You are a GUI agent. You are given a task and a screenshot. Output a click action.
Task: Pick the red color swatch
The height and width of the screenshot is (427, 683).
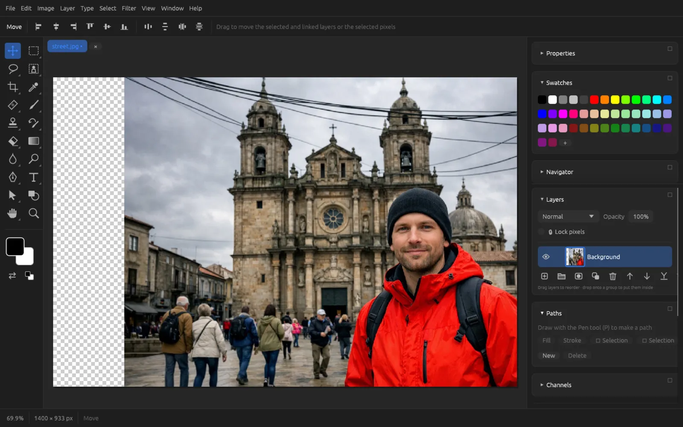pyautogui.click(x=594, y=100)
